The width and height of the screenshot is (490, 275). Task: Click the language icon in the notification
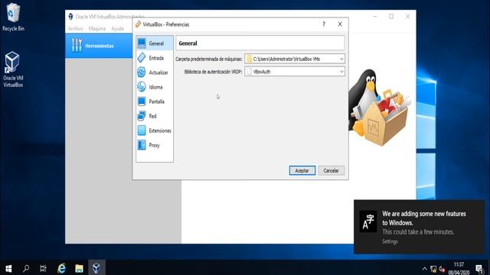(x=368, y=222)
